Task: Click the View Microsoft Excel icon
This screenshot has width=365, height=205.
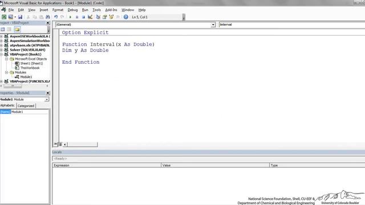Action: click(x=4, y=17)
